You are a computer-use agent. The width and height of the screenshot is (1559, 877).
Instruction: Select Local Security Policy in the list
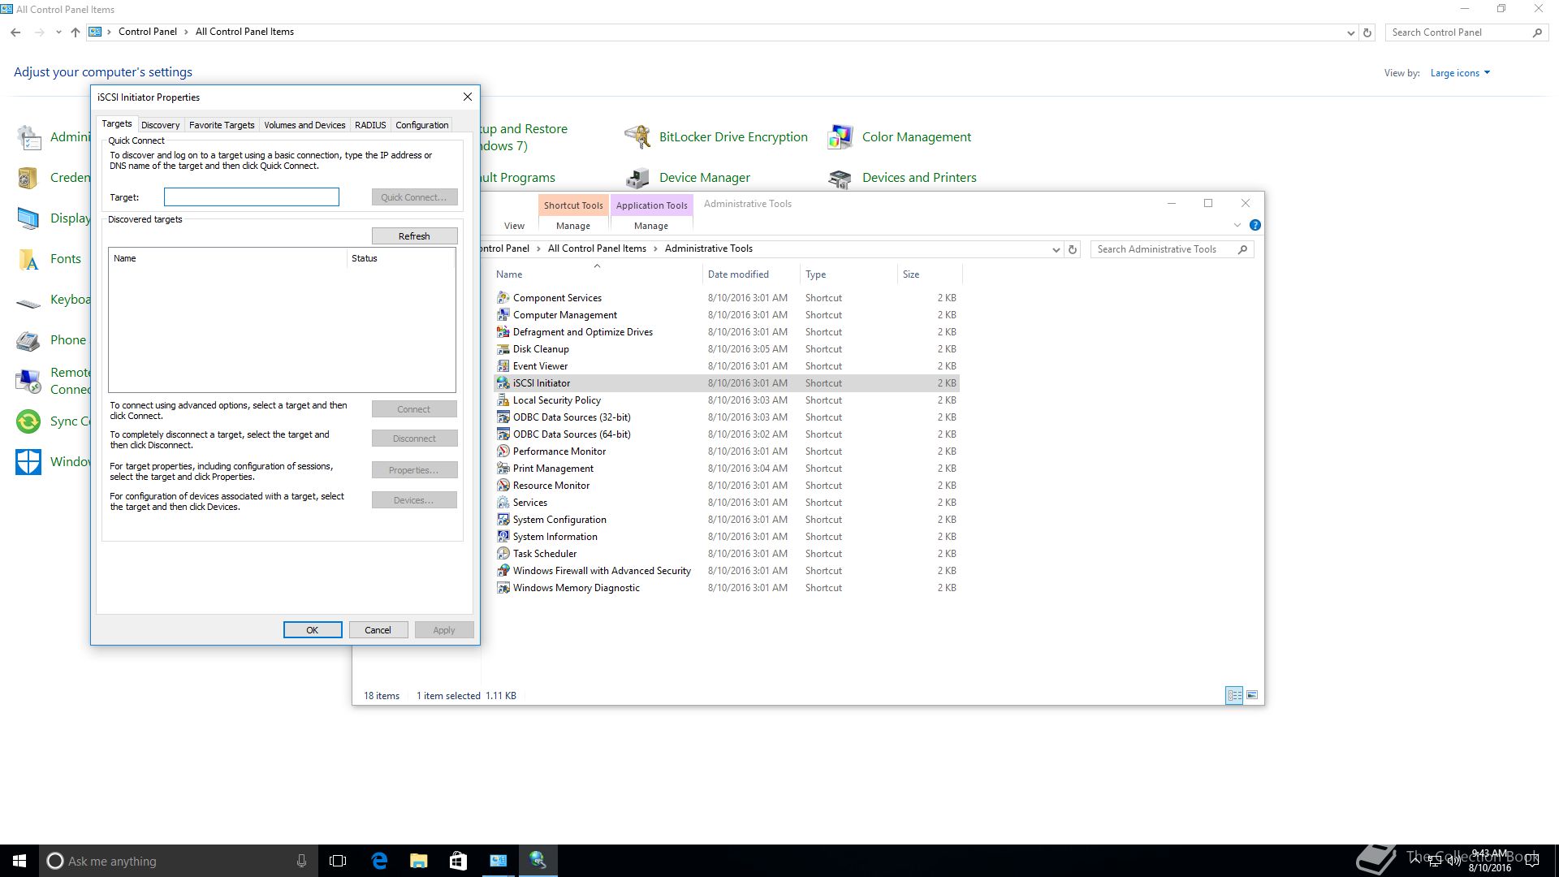(556, 400)
